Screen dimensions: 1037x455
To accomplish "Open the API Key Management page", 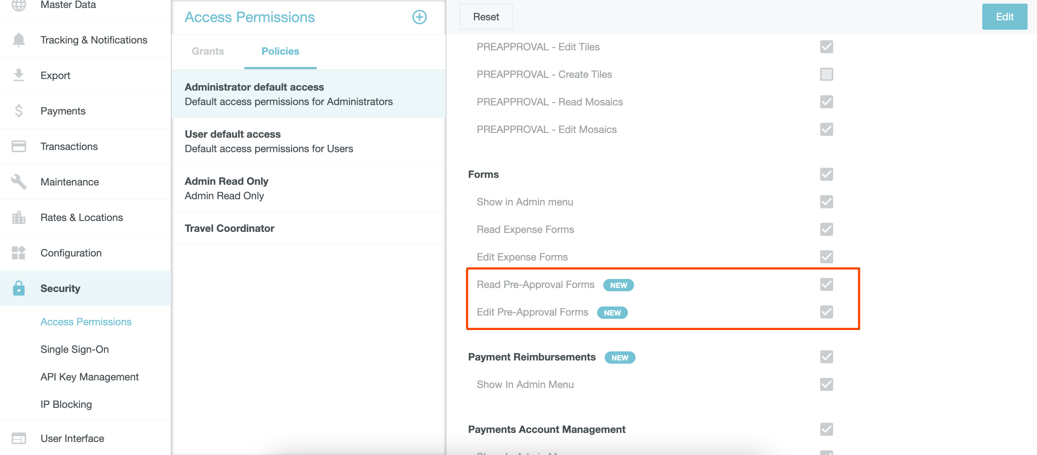I will [x=89, y=376].
